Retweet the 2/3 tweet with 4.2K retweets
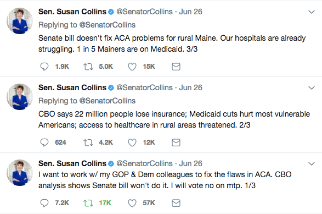 point(88,142)
